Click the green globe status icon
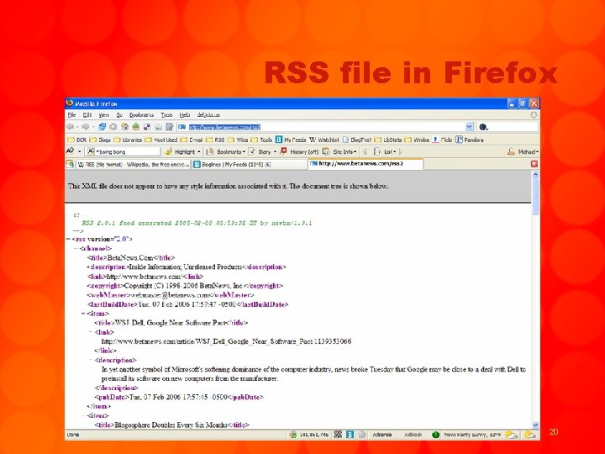 435,435
